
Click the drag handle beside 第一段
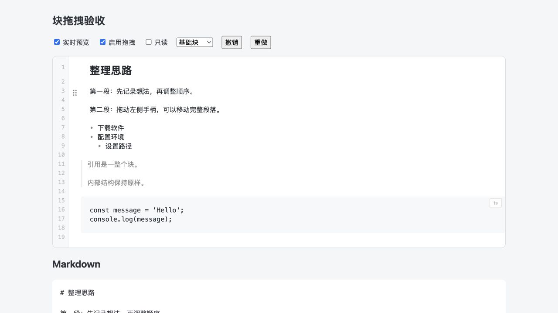(x=75, y=93)
